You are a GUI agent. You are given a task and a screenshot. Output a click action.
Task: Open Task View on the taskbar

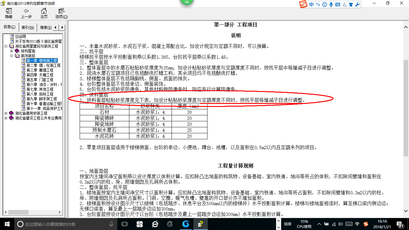125,224
